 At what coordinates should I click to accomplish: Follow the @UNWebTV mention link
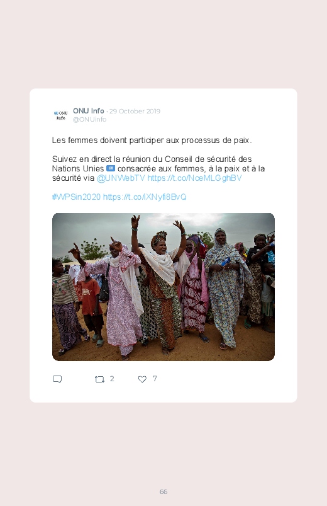[121, 178]
